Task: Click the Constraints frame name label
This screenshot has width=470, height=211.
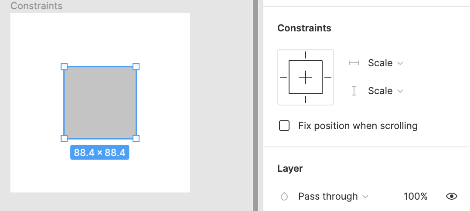Action: [x=37, y=6]
